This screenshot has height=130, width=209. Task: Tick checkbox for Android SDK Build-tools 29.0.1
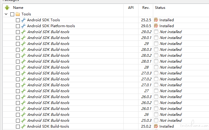point(18,38)
